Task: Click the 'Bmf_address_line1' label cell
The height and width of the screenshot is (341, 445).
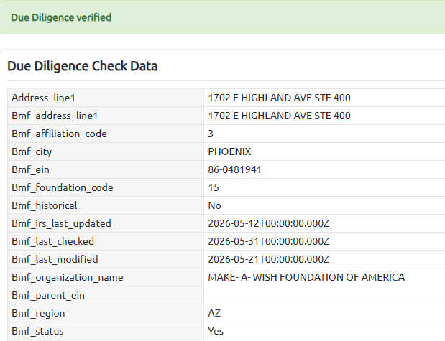Action: click(x=106, y=116)
